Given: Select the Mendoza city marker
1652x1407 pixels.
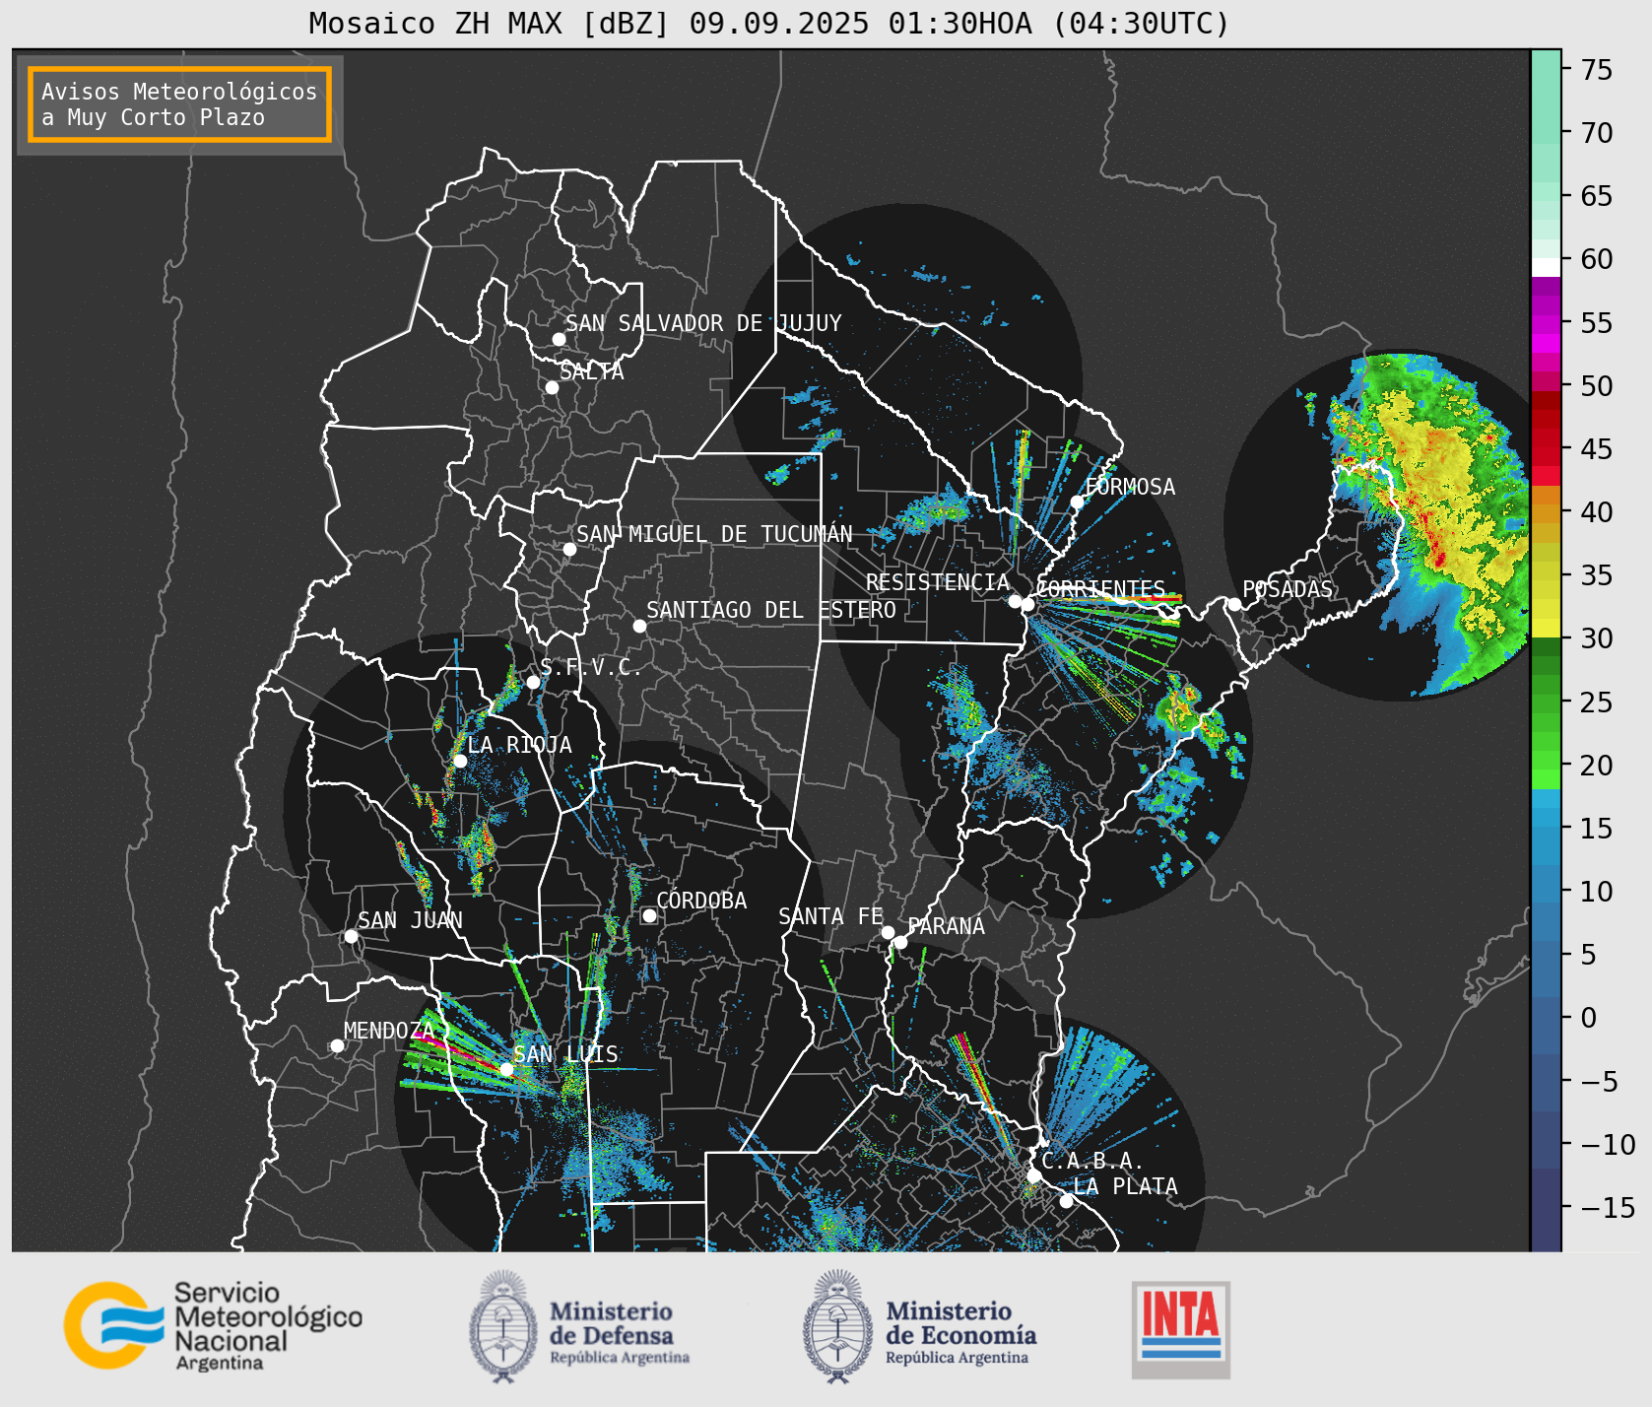Looking at the screenshot, I should (337, 1045).
